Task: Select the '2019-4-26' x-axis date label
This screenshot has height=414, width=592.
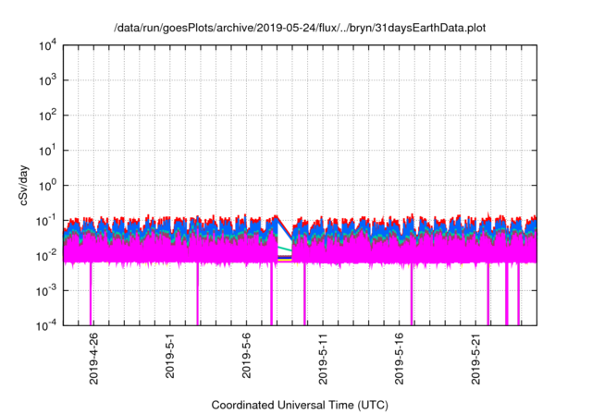Action: [x=93, y=359]
